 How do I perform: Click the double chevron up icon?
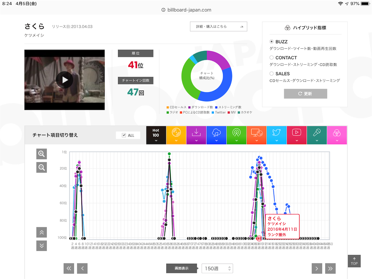(x=41, y=232)
